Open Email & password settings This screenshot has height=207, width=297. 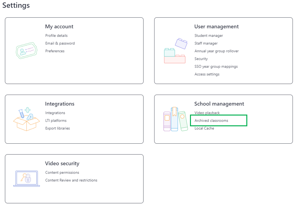(x=60, y=43)
